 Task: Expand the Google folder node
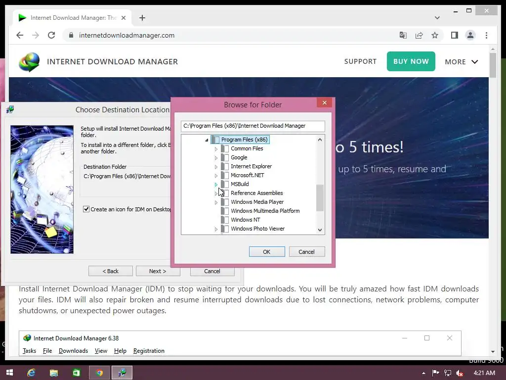pos(216,158)
